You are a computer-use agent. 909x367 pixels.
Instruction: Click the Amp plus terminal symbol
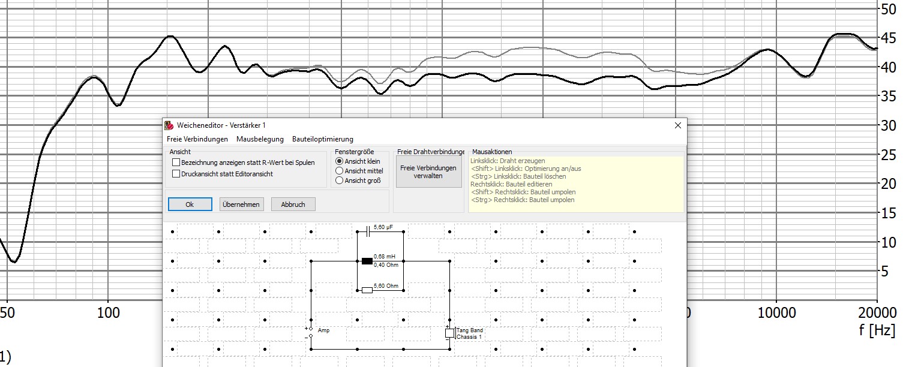[x=310, y=329]
